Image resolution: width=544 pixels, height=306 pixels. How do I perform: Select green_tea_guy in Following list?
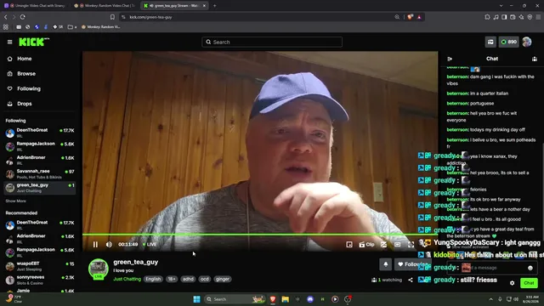coord(40,188)
